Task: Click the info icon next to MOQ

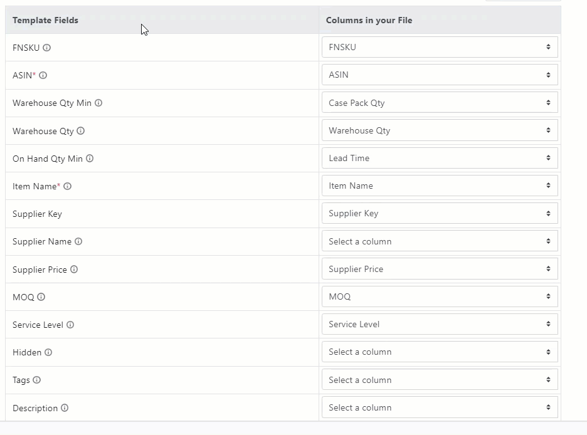Action: [41, 297]
